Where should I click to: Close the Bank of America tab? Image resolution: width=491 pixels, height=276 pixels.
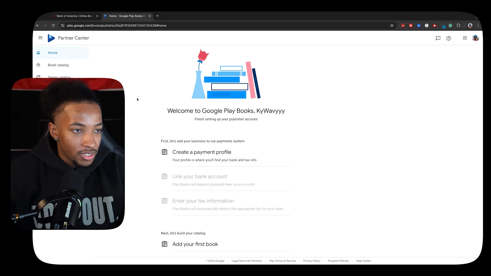click(x=97, y=16)
